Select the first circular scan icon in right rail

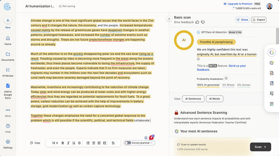pyautogui.click(x=272, y=52)
